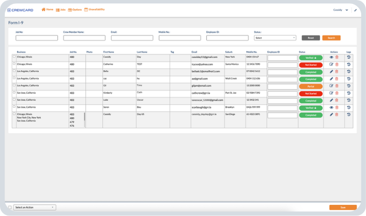This screenshot has height=216, width=366.
Task: Delete the Luke Oscar row
Action: (x=337, y=100)
